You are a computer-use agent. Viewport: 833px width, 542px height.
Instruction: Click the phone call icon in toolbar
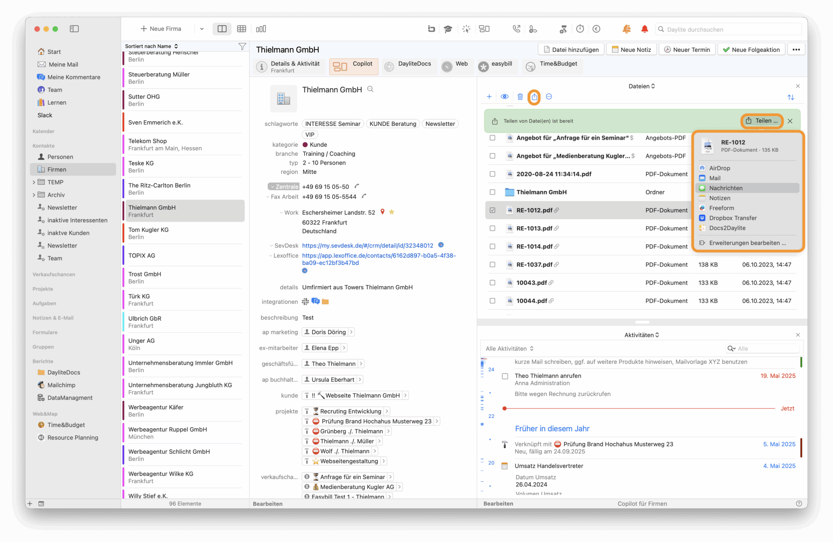[516, 29]
